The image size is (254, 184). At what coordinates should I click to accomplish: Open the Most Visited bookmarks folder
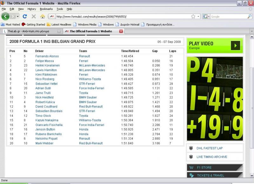click(10, 25)
